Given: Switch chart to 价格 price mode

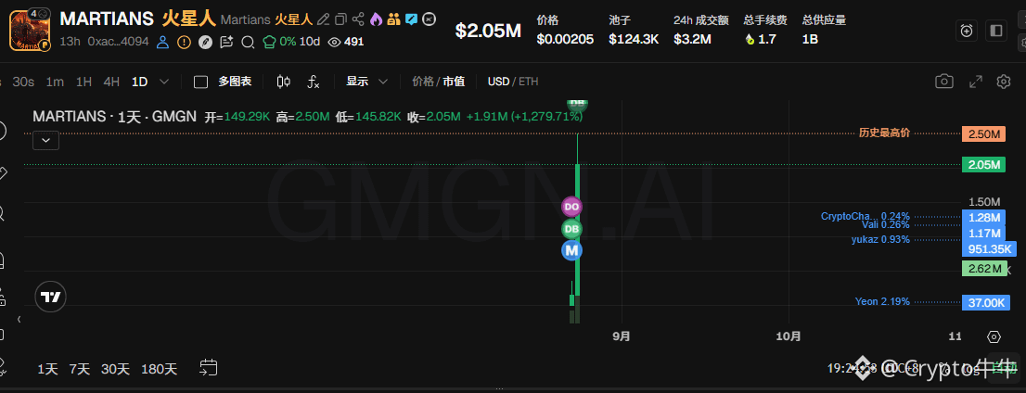Looking at the screenshot, I should 423,82.
